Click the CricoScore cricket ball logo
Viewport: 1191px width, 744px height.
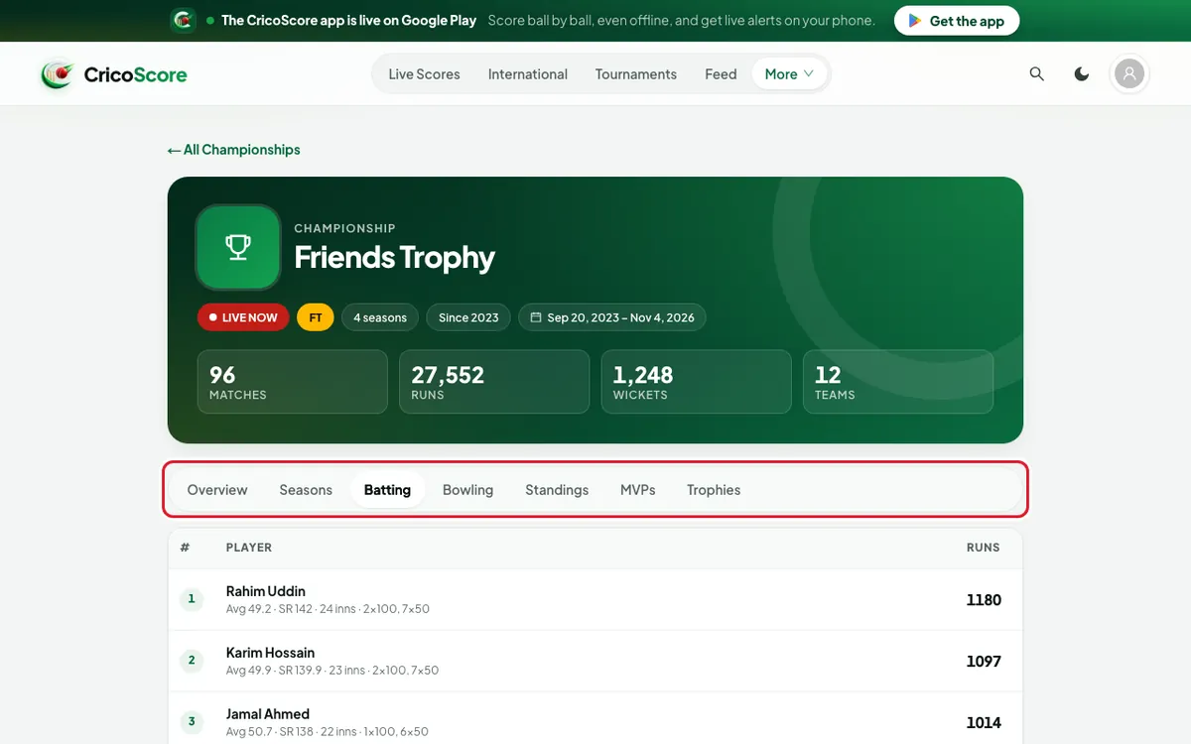pyautogui.click(x=57, y=74)
